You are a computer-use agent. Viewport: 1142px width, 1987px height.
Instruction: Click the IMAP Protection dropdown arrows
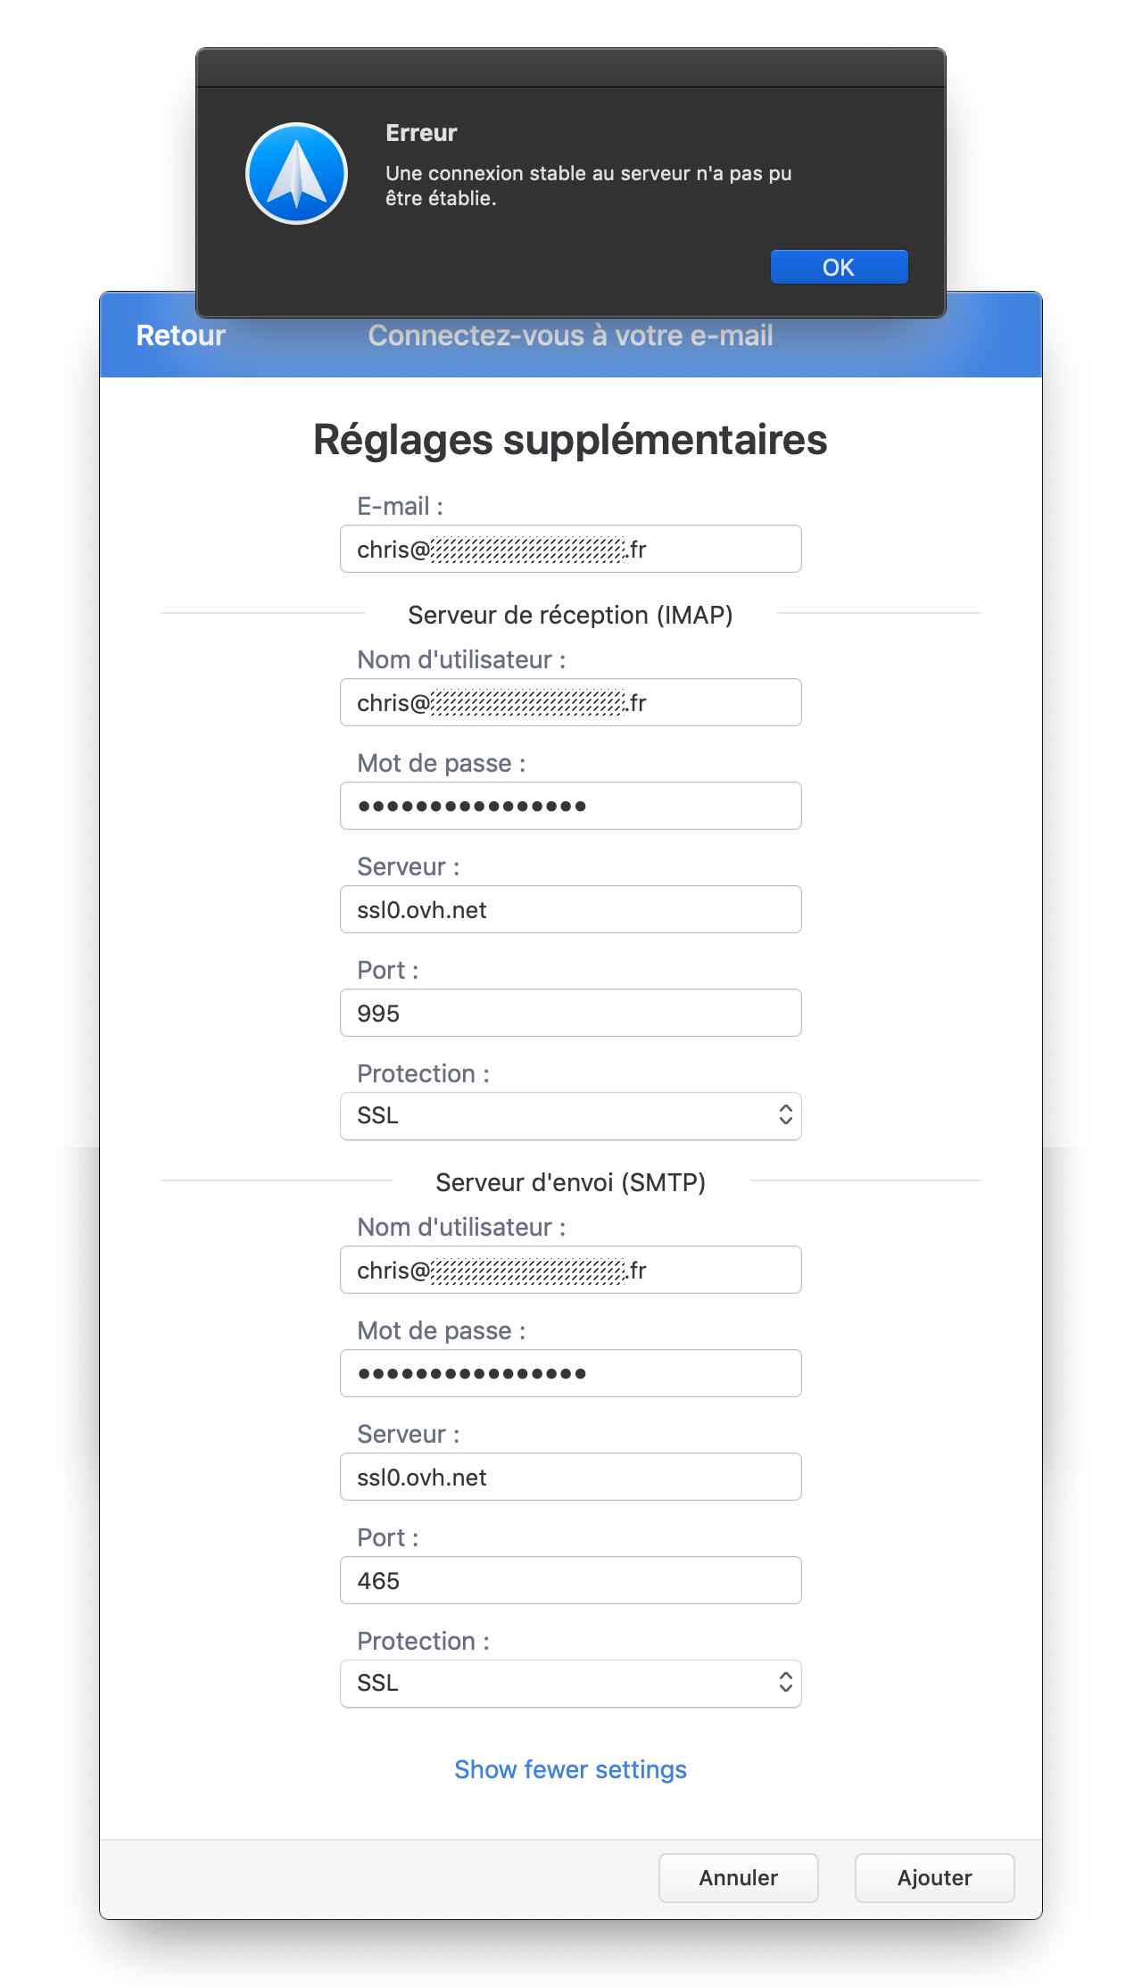[x=785, y=1115]
